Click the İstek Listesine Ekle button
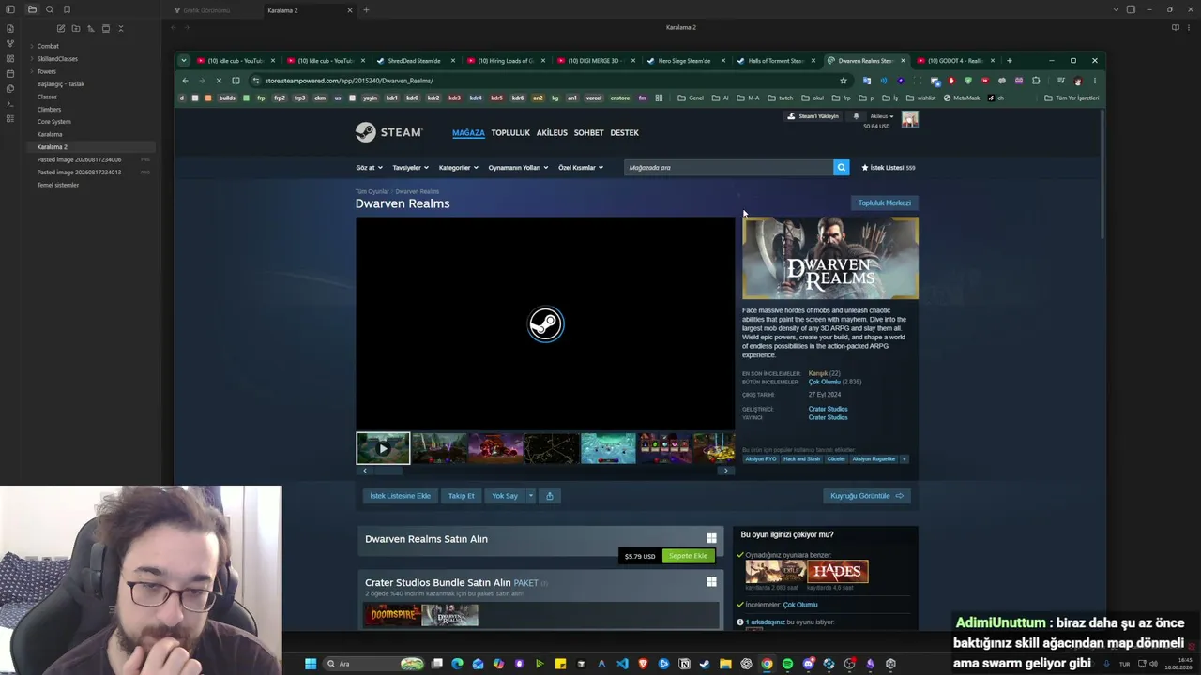The width and height of the screenshot is (1201, 675). [x=400, y=496]
